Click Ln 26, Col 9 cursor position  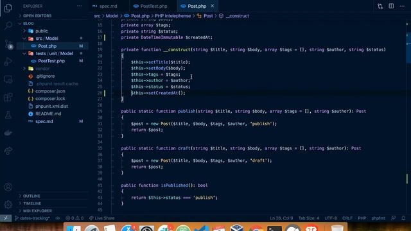coord(281,218)
